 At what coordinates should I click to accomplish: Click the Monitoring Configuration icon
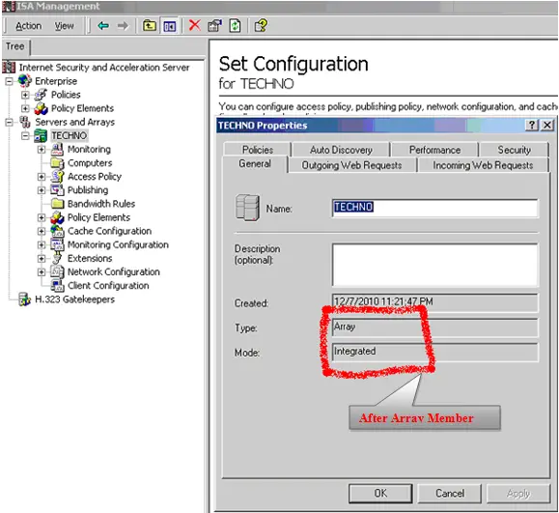tap(57, 244)
